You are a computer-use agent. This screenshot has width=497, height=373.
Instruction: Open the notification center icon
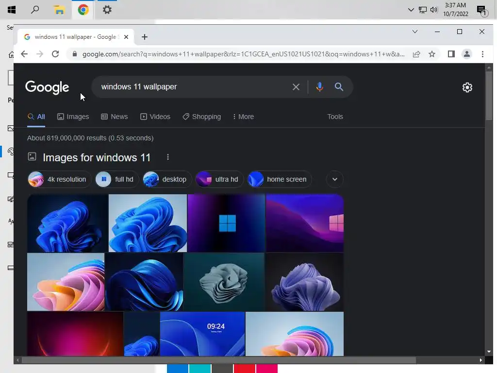[x=482, y=11]
